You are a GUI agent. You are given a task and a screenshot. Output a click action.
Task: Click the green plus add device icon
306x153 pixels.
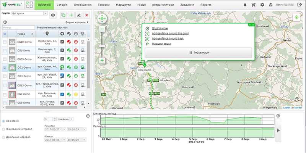tap(71, 15)
